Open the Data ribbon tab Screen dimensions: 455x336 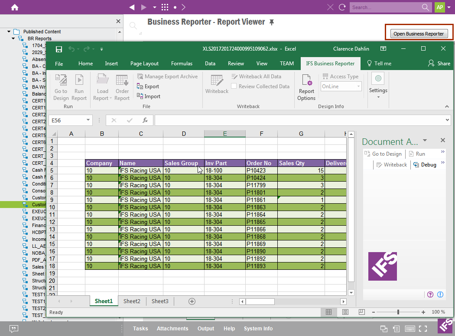pyautogui.click(x=210, y=64)
